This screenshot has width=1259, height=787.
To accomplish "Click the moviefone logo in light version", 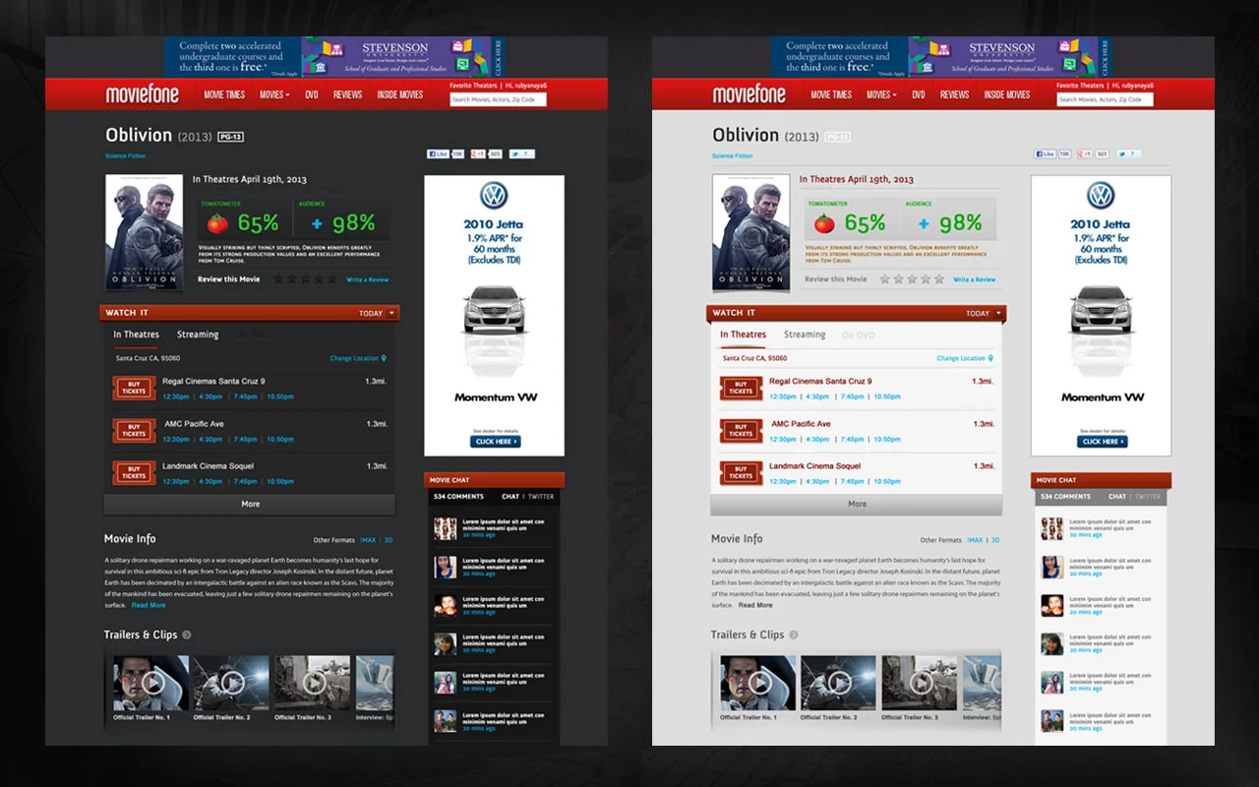I will coord(749,94).
